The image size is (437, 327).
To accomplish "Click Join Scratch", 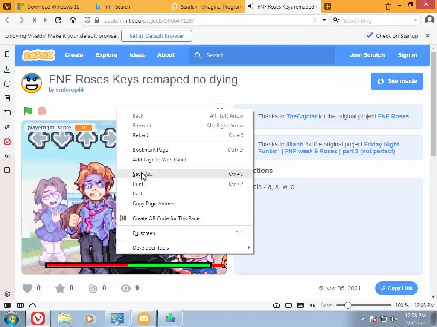I will click(367, 55).
